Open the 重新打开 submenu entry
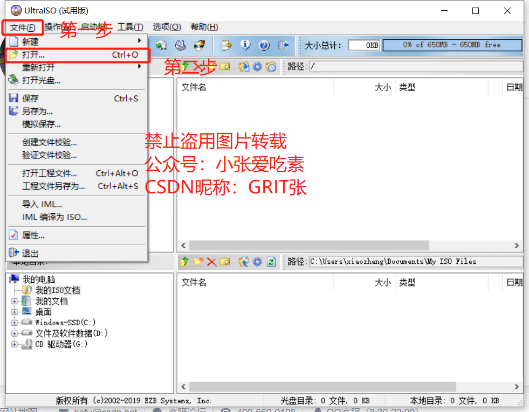 click(77, 67)
